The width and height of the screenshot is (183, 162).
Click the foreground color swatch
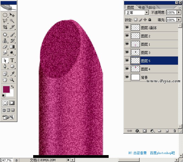pyautogui.click(x=6, y=89)
